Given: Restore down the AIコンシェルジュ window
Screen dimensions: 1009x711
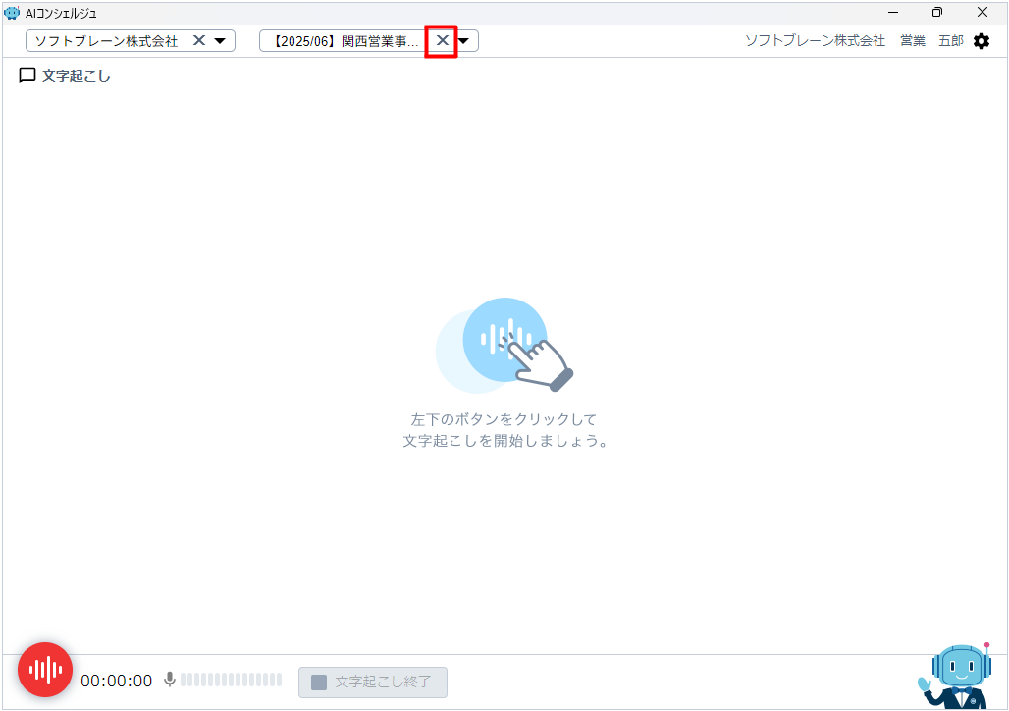Looking at the screenshot, I should tap(937, 12).
